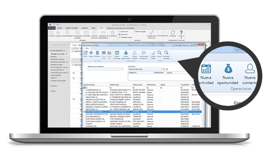Switch to the McAfee email analysis tab
Viewport: 264px width, 158px height.
(x=121, y=28)
